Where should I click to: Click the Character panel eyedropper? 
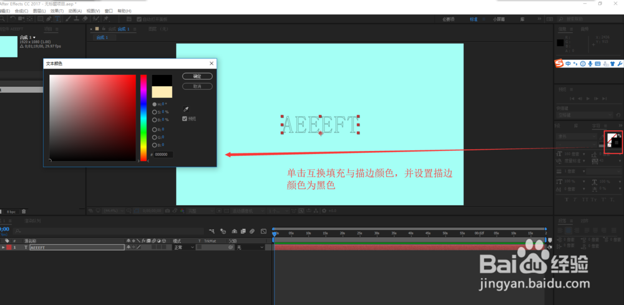pyautogui.click(x=602, y=137)
